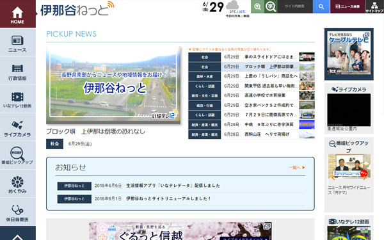Click previous arrow on program carousel
This screenshot has height=240, width=384.
pos(333,178)
